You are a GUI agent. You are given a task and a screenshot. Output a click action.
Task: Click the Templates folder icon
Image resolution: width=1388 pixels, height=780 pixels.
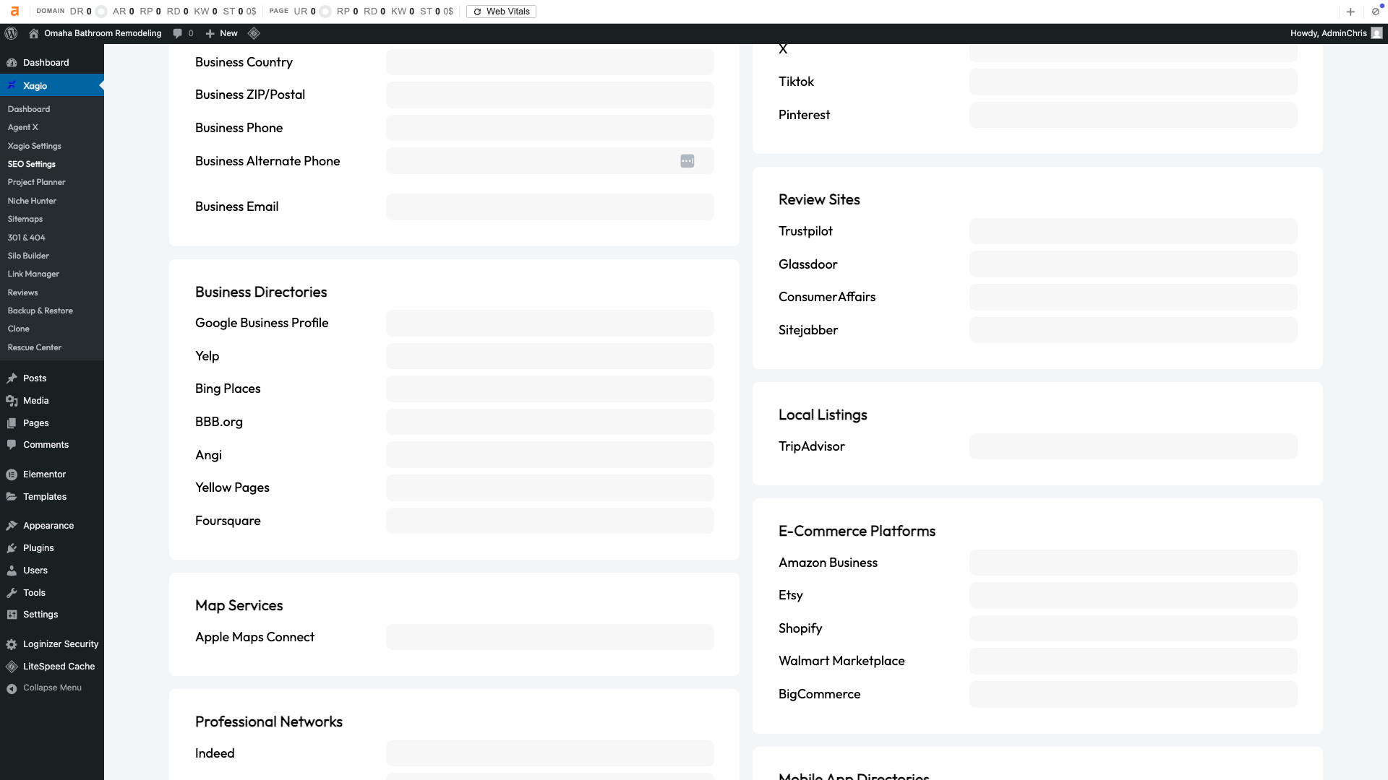(x=12, y=497)
